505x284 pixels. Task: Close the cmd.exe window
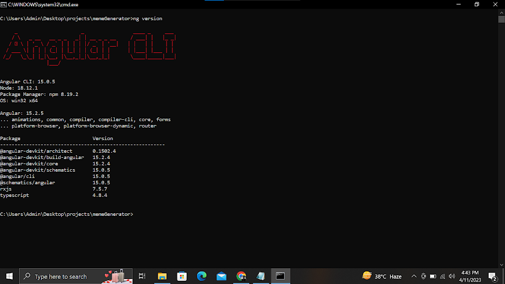tap(496, 4)
